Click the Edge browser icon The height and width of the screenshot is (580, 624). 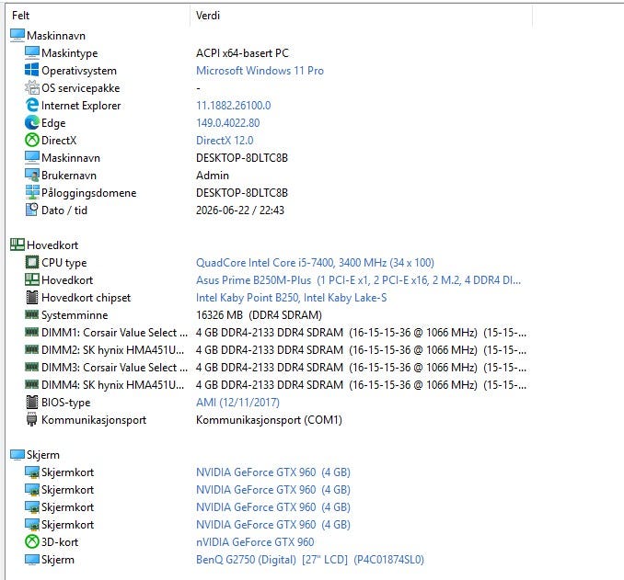(32, 122)
